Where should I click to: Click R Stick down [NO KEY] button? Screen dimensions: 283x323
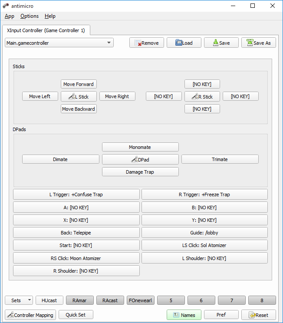point(202,109)
